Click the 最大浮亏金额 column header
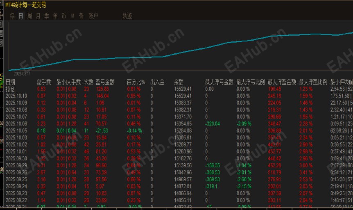Viewport: 353px width, 210px height. click(x=219, y=82)
